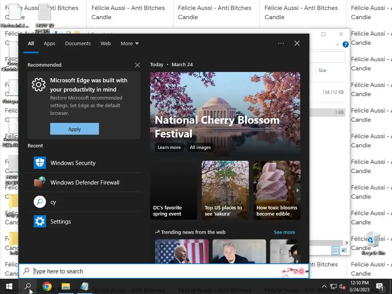The width and height of the screenshot is (392, 294).
Task: Show hidden system tray icons
Action: (x=324, y=286)
